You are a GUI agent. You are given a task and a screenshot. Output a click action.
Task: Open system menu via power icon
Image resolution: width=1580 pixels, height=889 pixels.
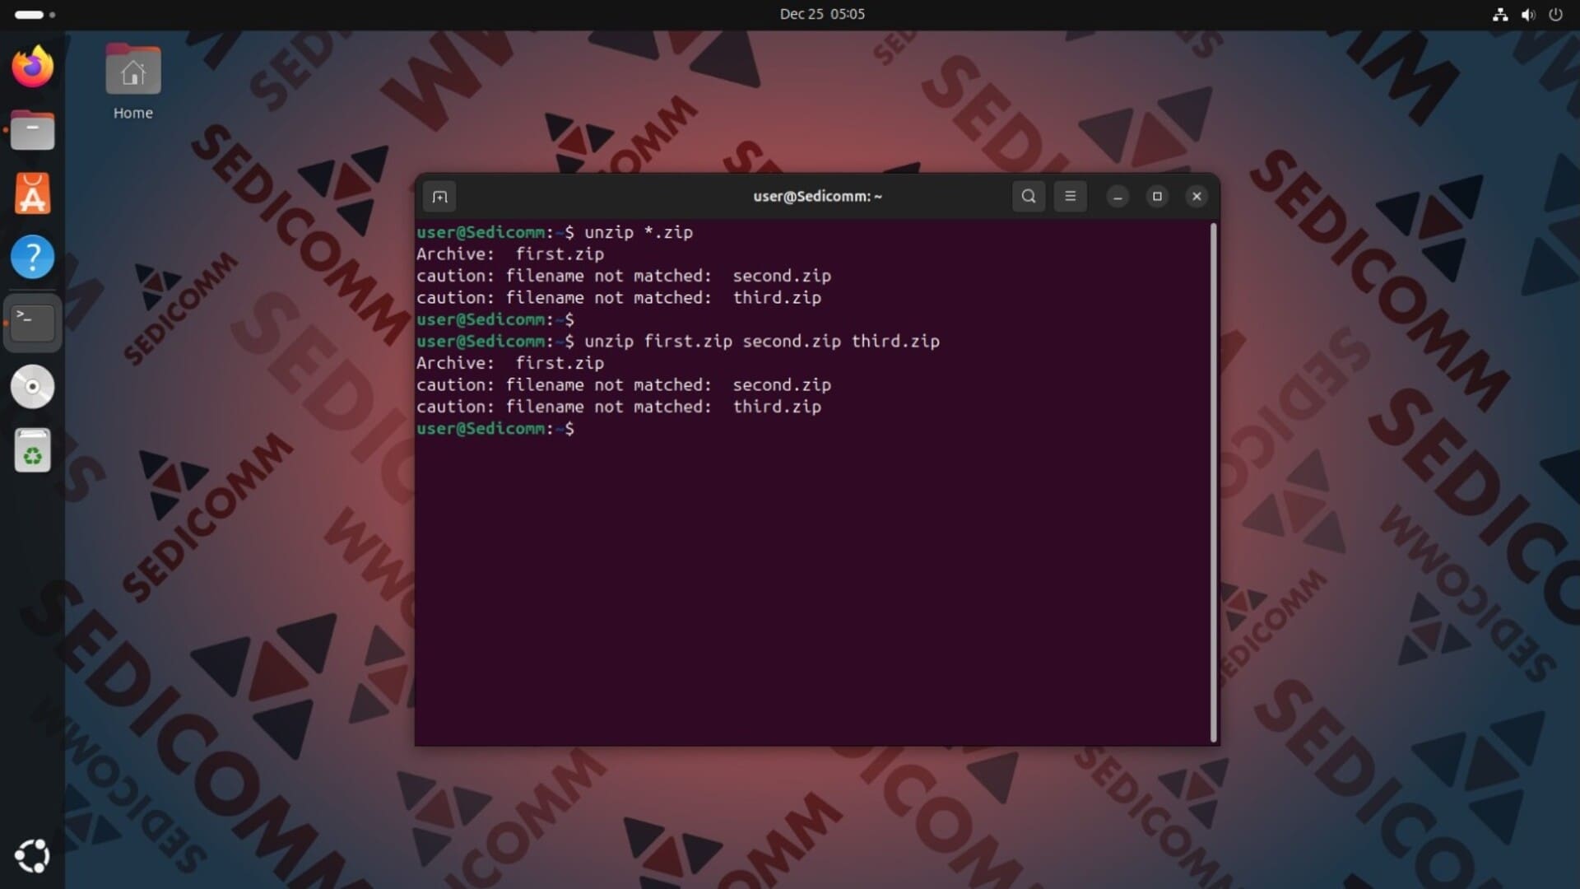[1555, 14]
